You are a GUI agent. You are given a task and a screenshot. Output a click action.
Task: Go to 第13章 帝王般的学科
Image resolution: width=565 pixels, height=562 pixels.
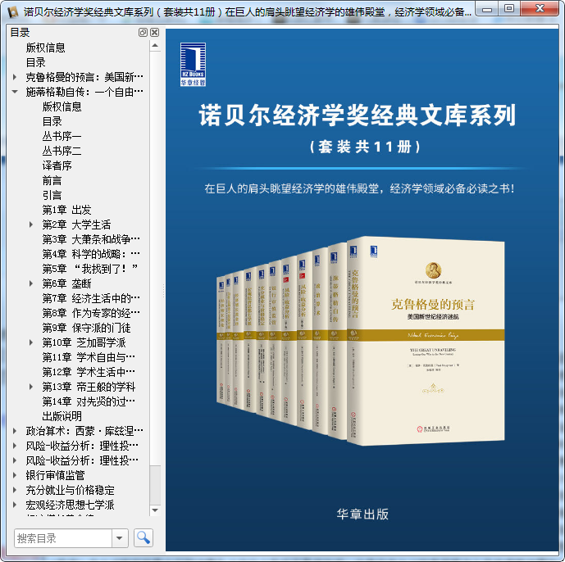(89, 387)
